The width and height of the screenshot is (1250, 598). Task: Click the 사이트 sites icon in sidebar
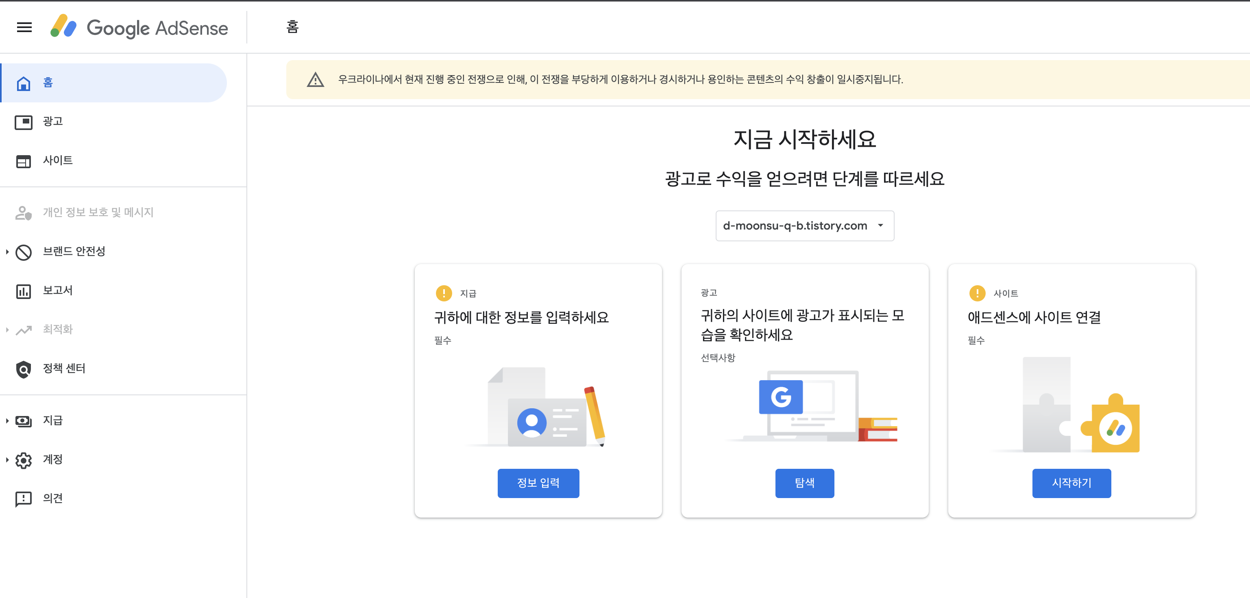point(23,161)
